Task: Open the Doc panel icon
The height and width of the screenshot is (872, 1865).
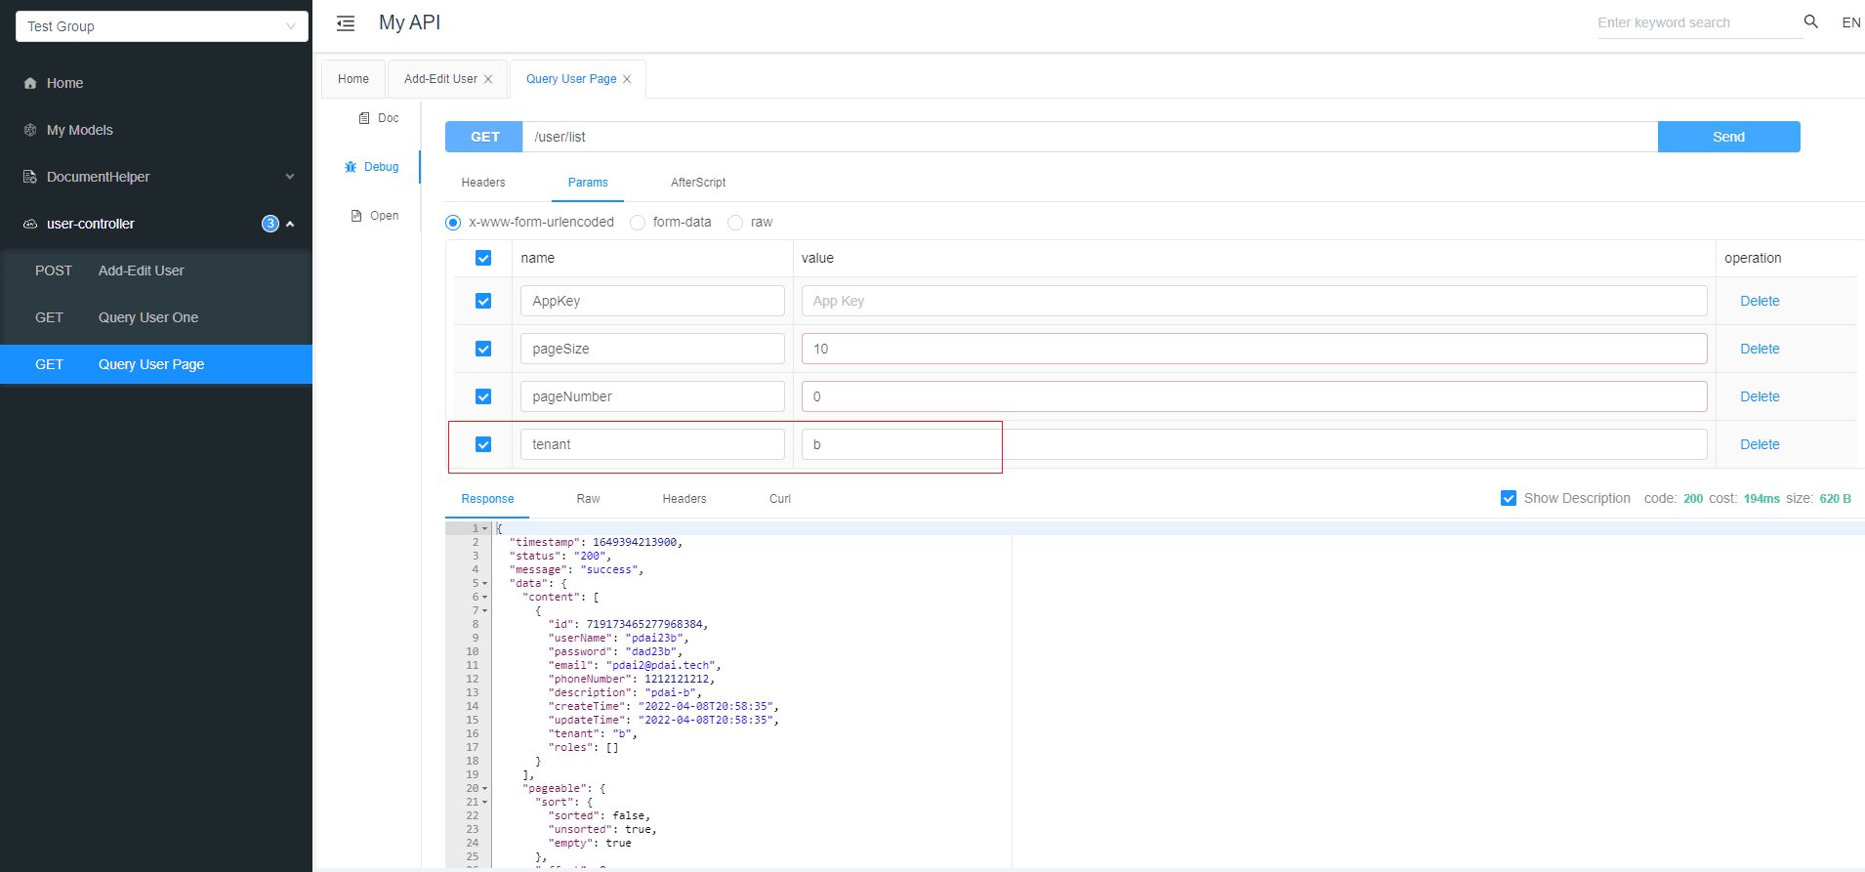Action: click(x=364, y=118)
